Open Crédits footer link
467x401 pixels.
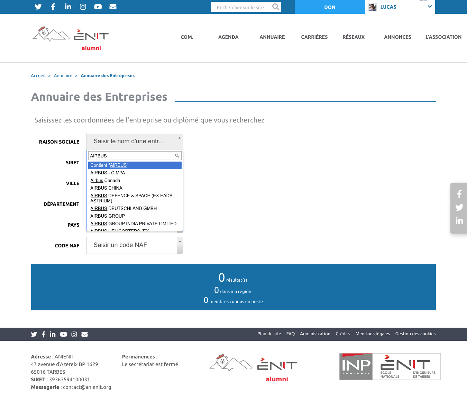tap(343, 334)
